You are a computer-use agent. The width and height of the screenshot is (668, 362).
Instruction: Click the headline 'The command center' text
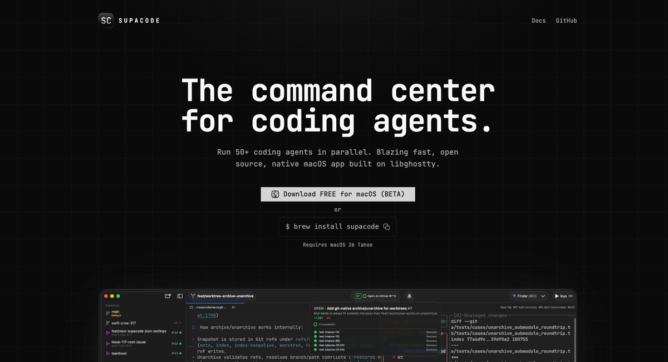(338, 91)
